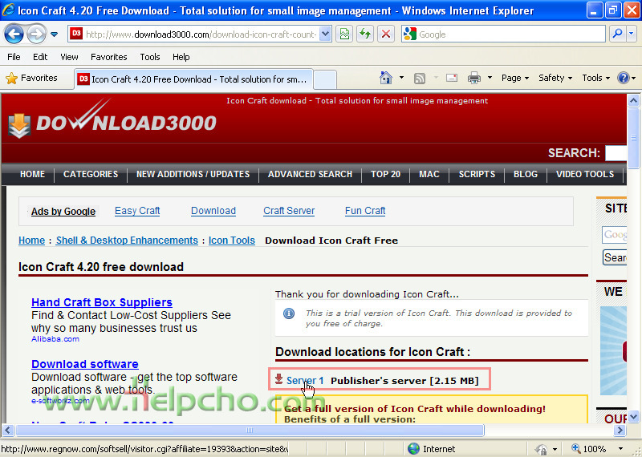642x457 pixels.
Task: Click the Print icon
Action: tap(474, 78)
